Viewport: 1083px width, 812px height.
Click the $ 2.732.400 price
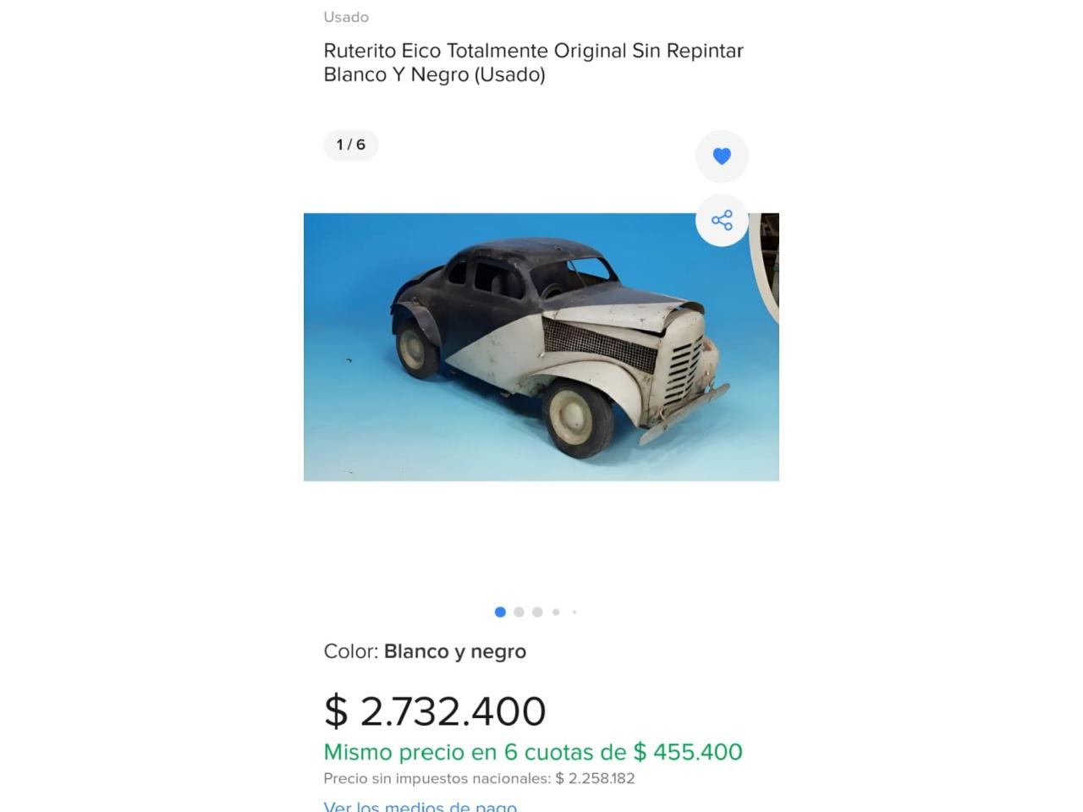click(x=435, y=710)
